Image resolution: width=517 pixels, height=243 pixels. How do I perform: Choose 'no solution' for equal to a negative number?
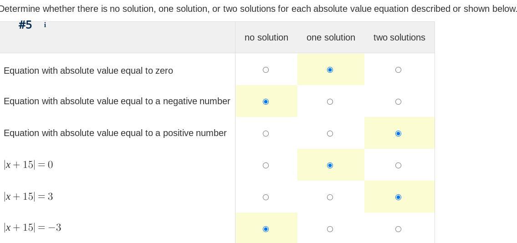tap(266, 101)
